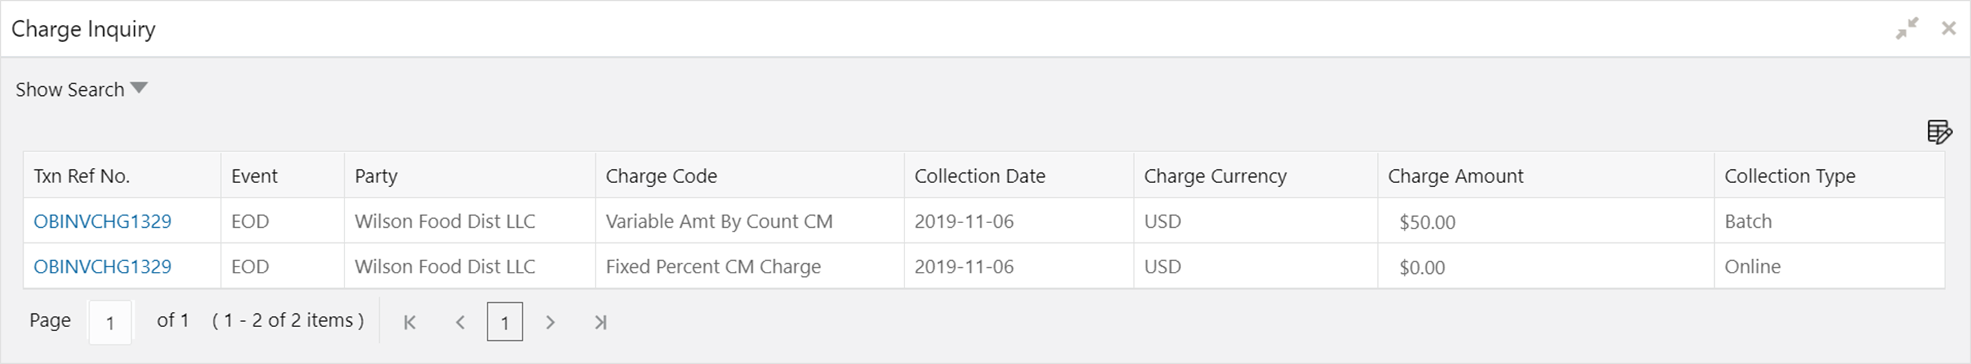Click the table edit settings icon
This screenshot has height=364, width=1971.
pyautogui.click(x=1939, y=132)
